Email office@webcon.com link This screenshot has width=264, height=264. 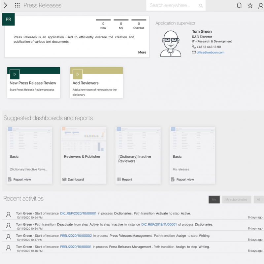click(210, 52)
